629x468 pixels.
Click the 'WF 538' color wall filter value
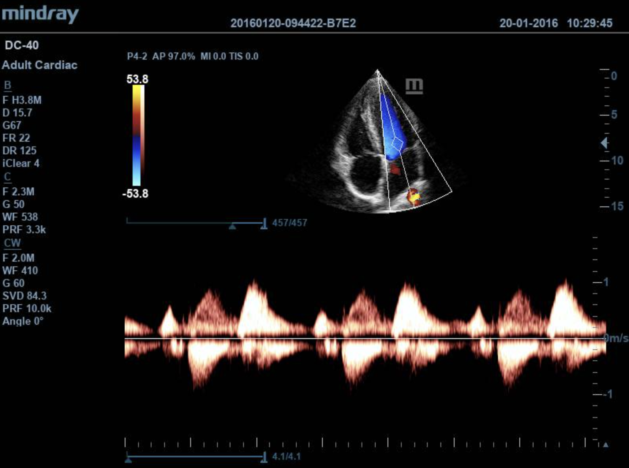coord(20,217)
